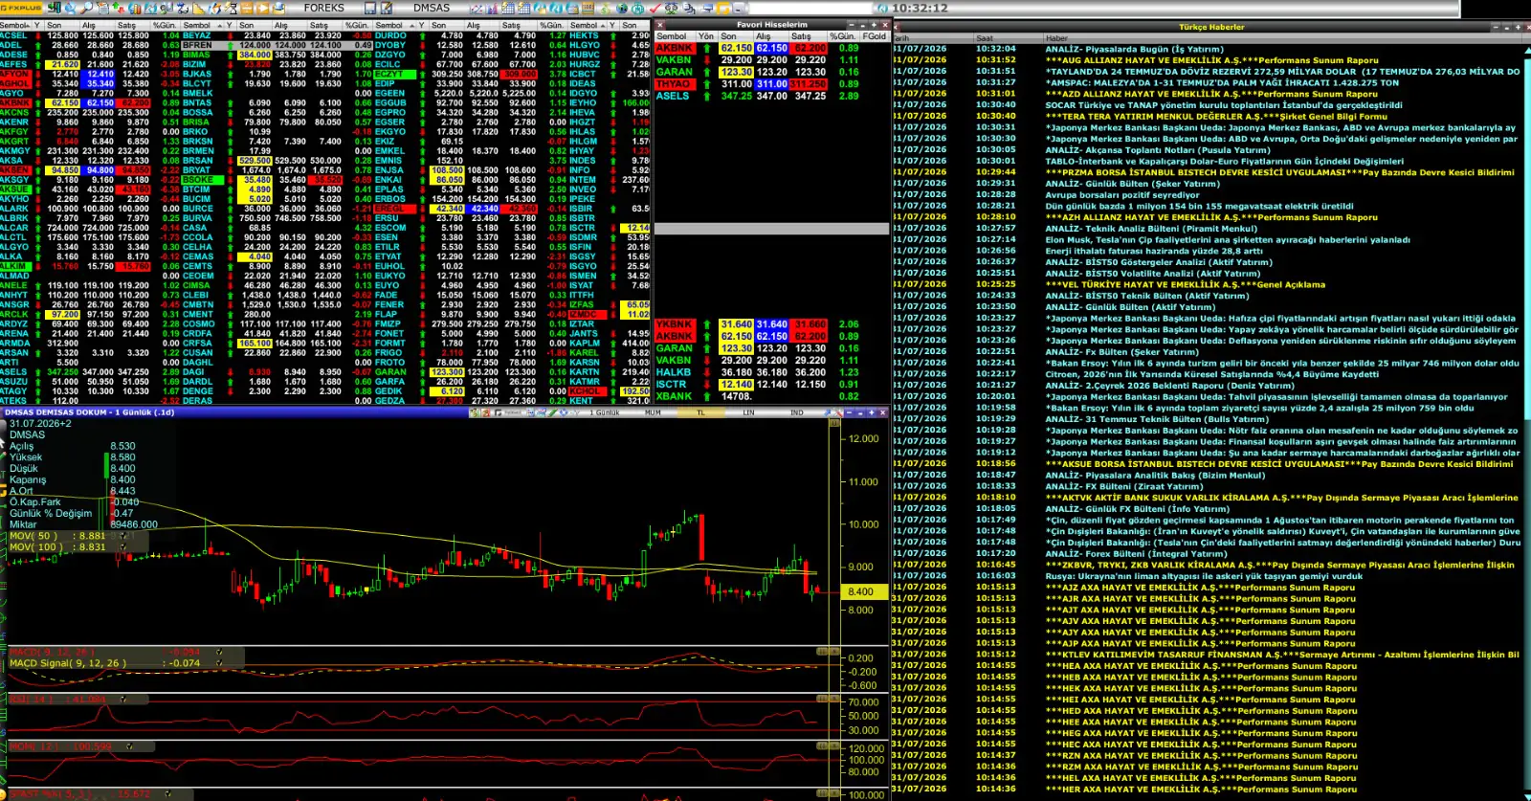
Task: Open news 'ANALİZ- Teknik Analiz Bülteni (Piramit Menkul)'
Action: [1151, 229]
